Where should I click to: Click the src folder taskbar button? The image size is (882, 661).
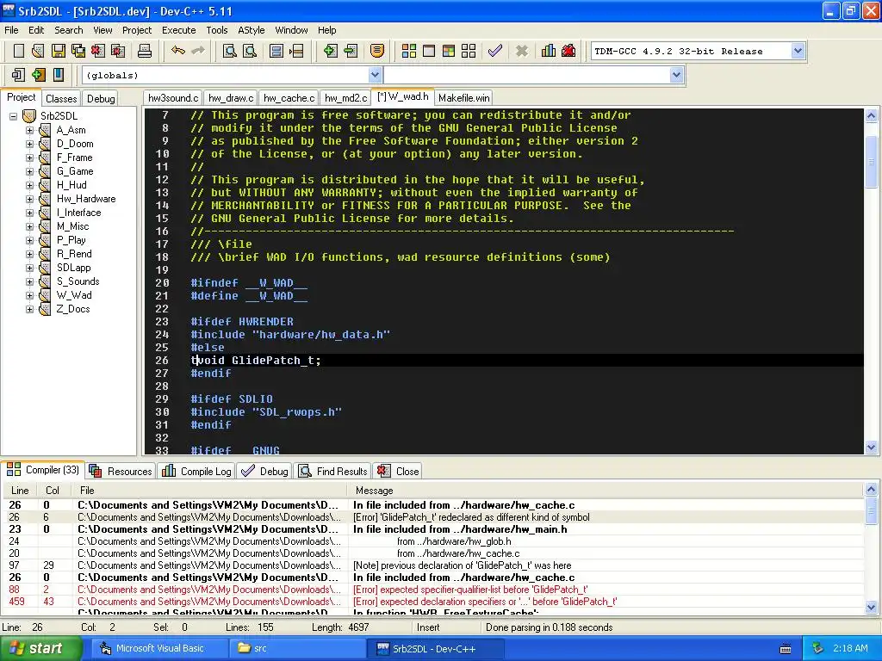coord(296,648)
